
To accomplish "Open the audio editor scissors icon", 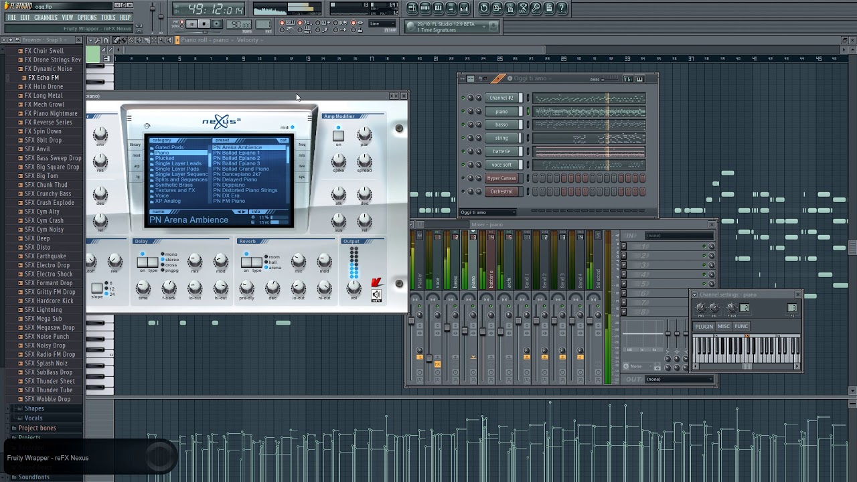I will 524,8.
